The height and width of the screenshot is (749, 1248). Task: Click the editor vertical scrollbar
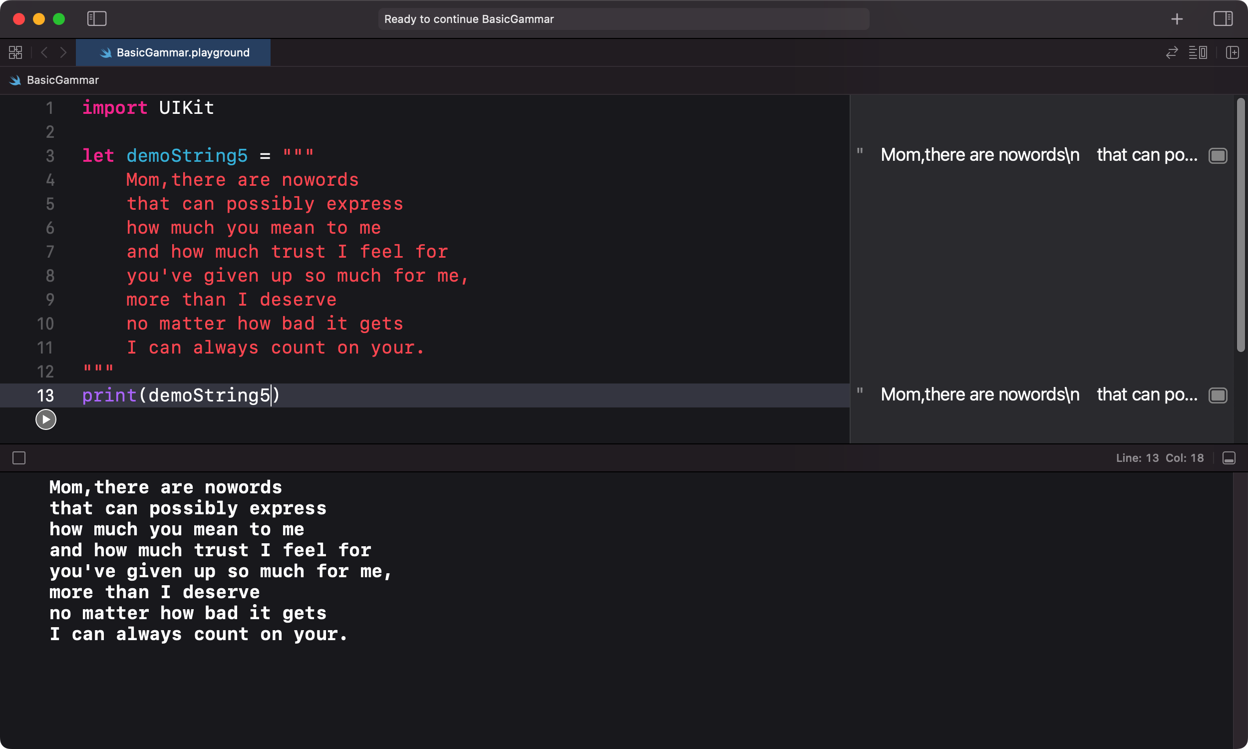point(1241,225)
